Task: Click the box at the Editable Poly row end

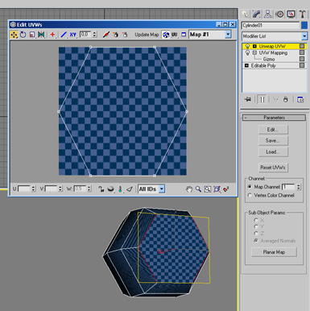Action: 302,65
